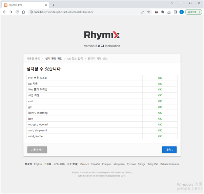Select DB 정보 입력 step
Screen dimensions: 204x194
point(75,58)
